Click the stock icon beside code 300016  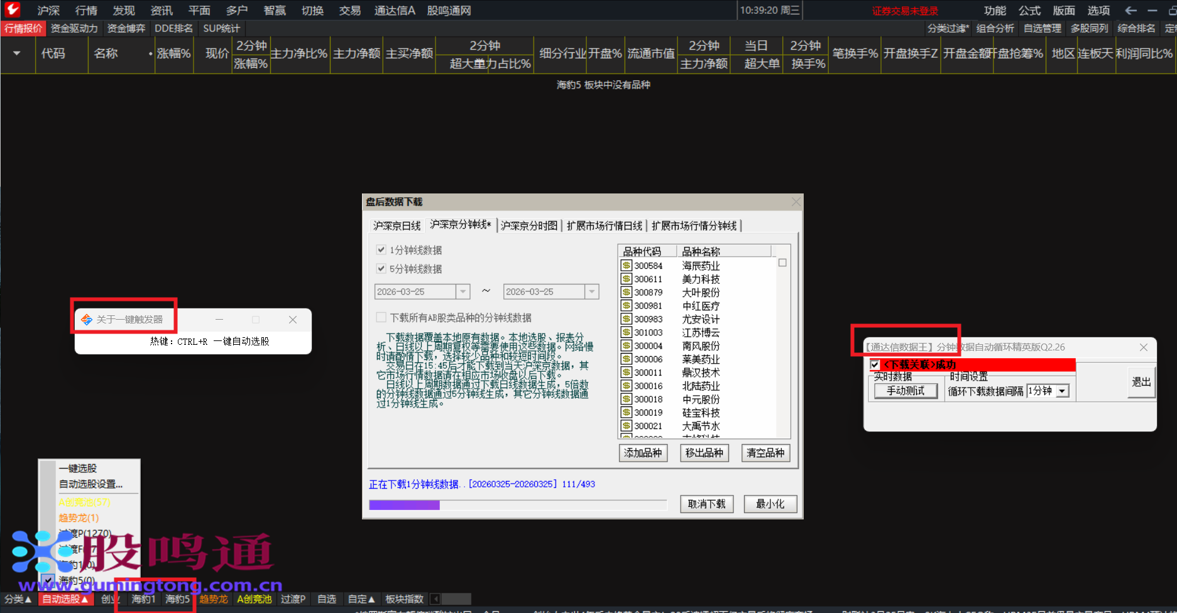[627, 386]
